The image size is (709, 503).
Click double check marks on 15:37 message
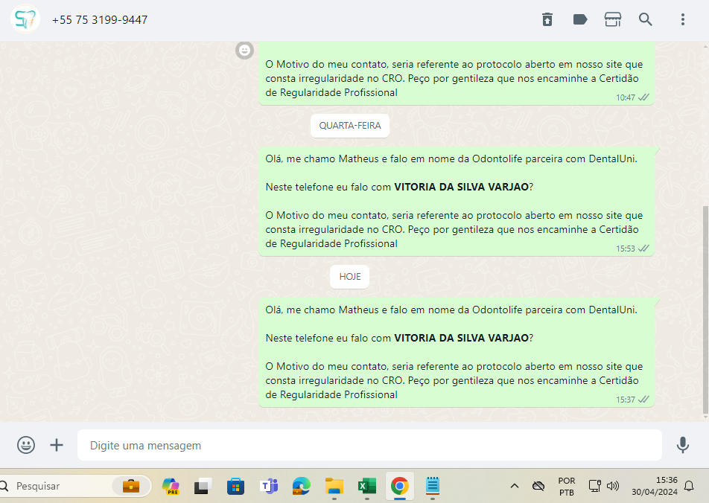(x=643, y=399)
